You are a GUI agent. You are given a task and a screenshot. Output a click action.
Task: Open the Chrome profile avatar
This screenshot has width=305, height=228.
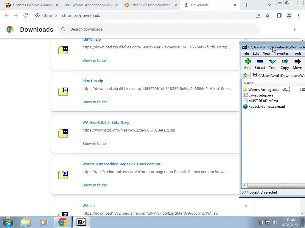click(x=289, y=15)
